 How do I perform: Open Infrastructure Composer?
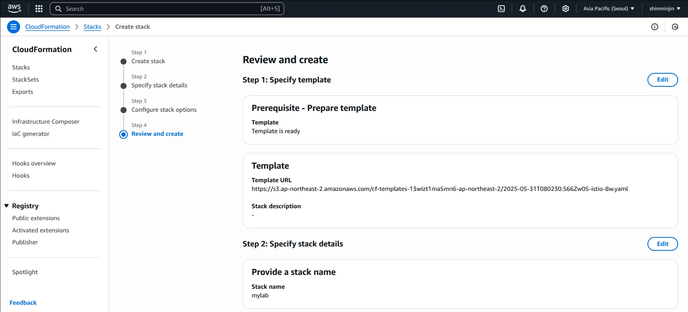click(46, 121)
